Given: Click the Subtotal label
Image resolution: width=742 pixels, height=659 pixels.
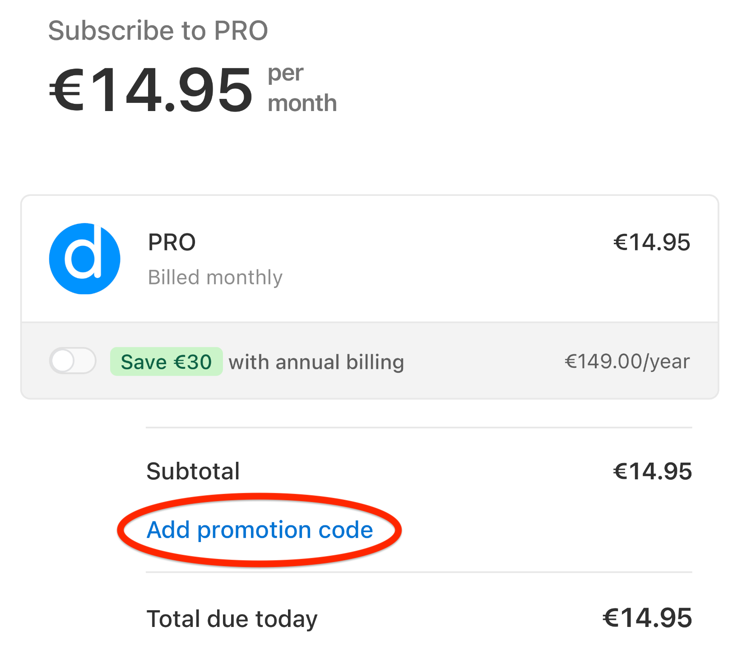Looking at the screenshot, I should (x=193, y=471).
